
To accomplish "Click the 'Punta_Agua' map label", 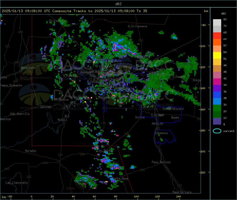I will point(120,178).
